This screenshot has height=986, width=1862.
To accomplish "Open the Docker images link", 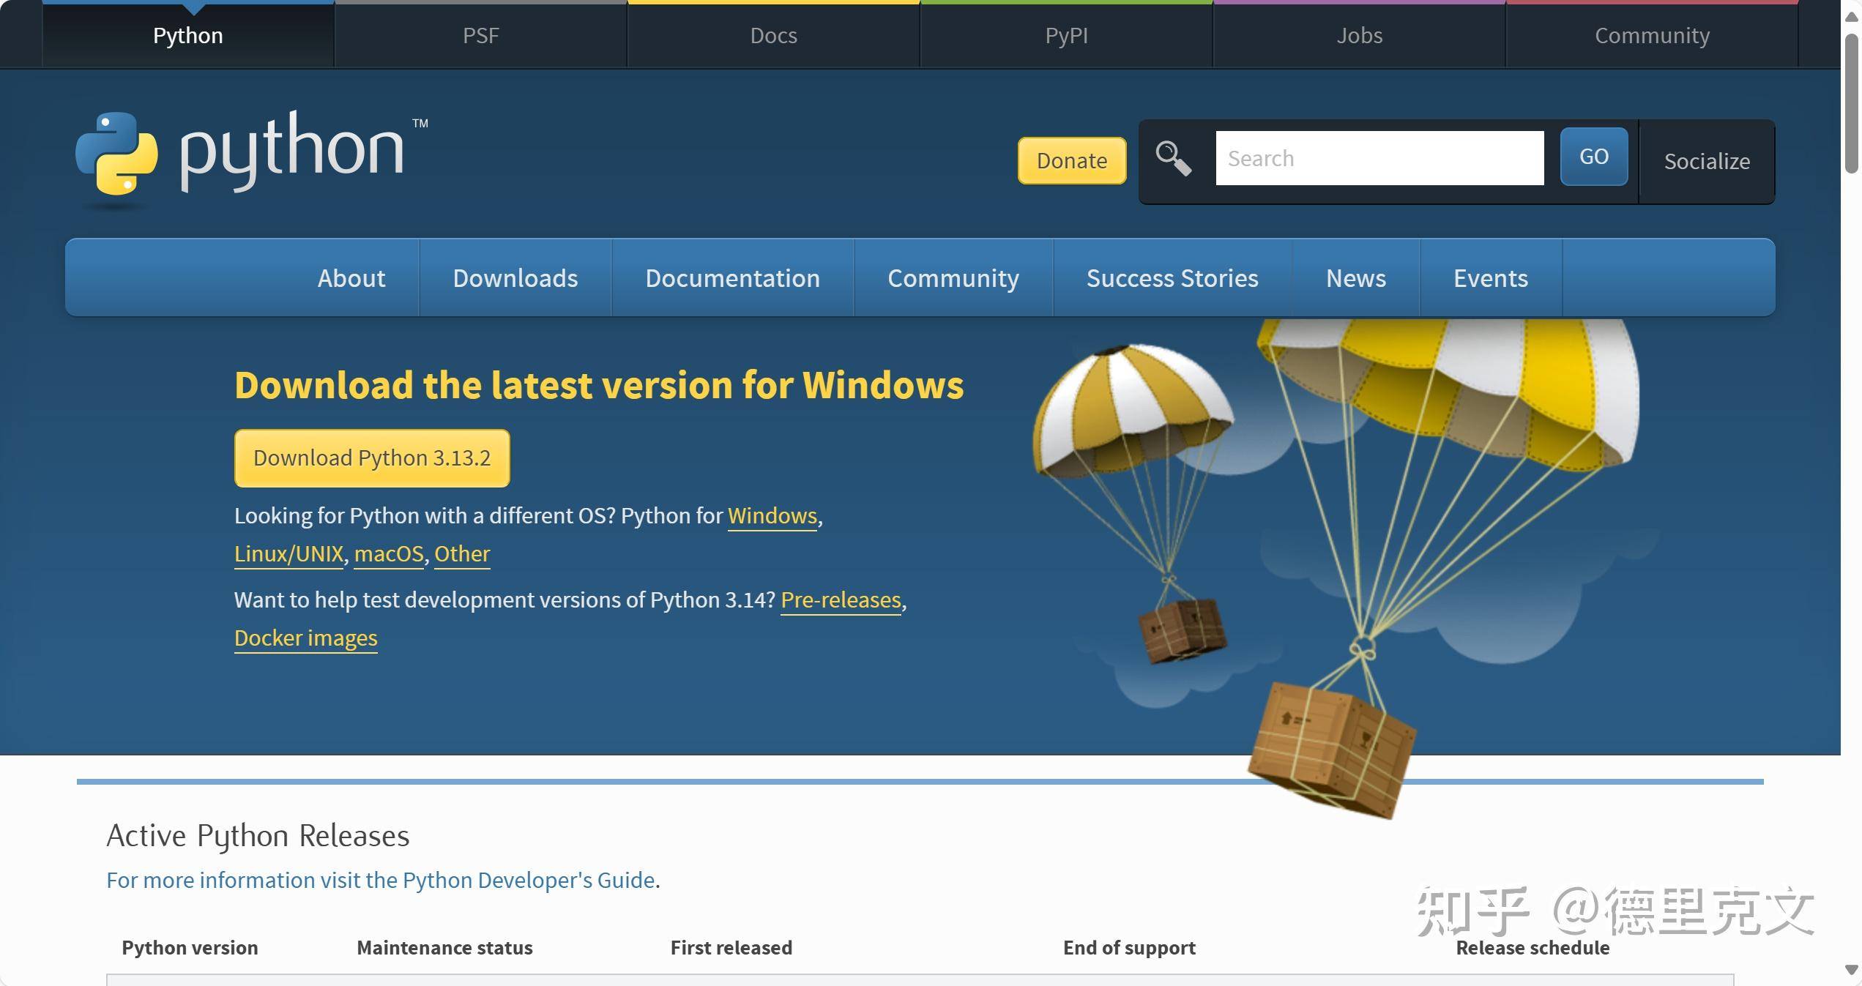I will click(306, 638).
